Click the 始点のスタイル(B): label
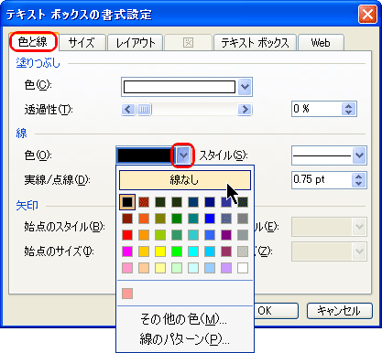 click(64, 227)
